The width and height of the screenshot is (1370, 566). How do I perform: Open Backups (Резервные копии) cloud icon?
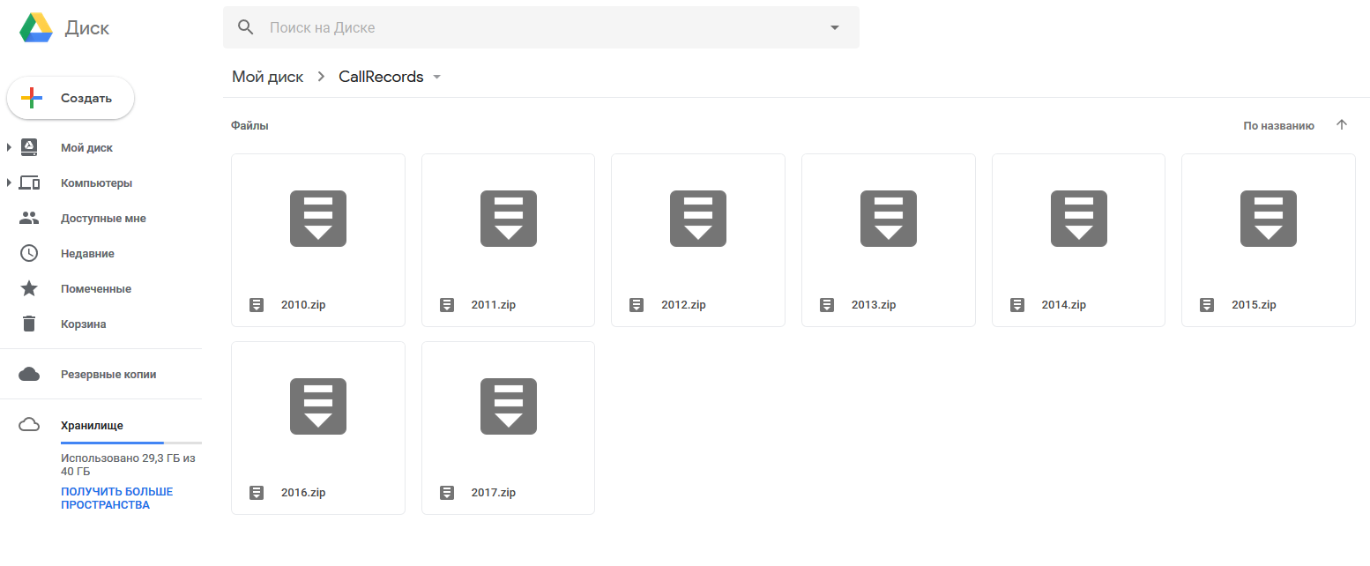pos(29,374)
